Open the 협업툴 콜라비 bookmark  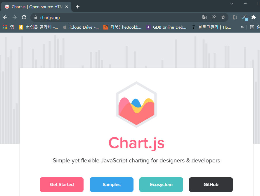point(38,27)
